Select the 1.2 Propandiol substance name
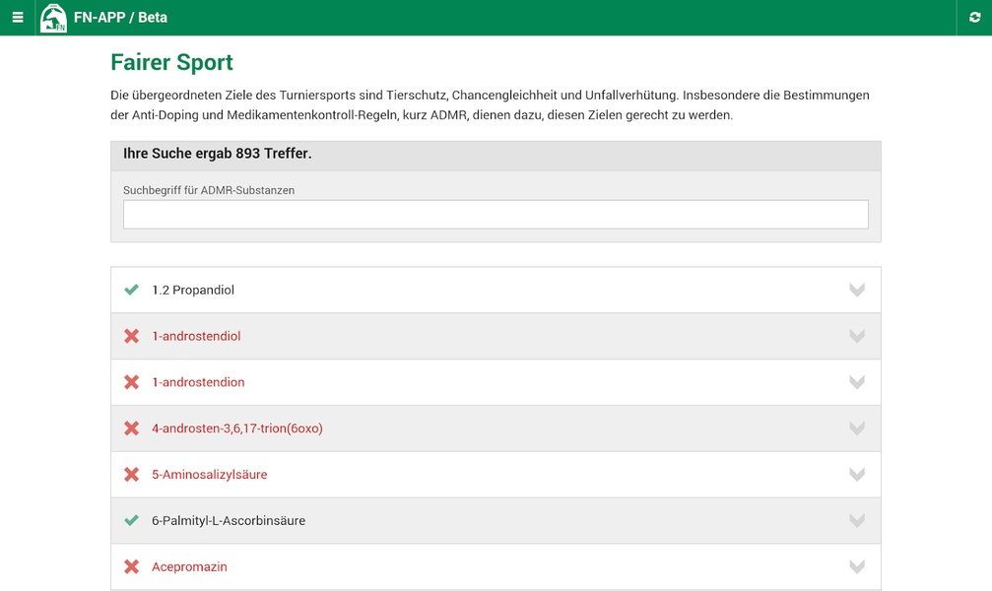Image resolution: width=992 pixels, height=591 pixels. (x=193, y=290)
